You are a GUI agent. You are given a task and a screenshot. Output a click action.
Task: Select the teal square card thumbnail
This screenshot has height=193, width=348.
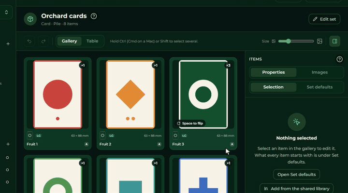tap(130, 176)
